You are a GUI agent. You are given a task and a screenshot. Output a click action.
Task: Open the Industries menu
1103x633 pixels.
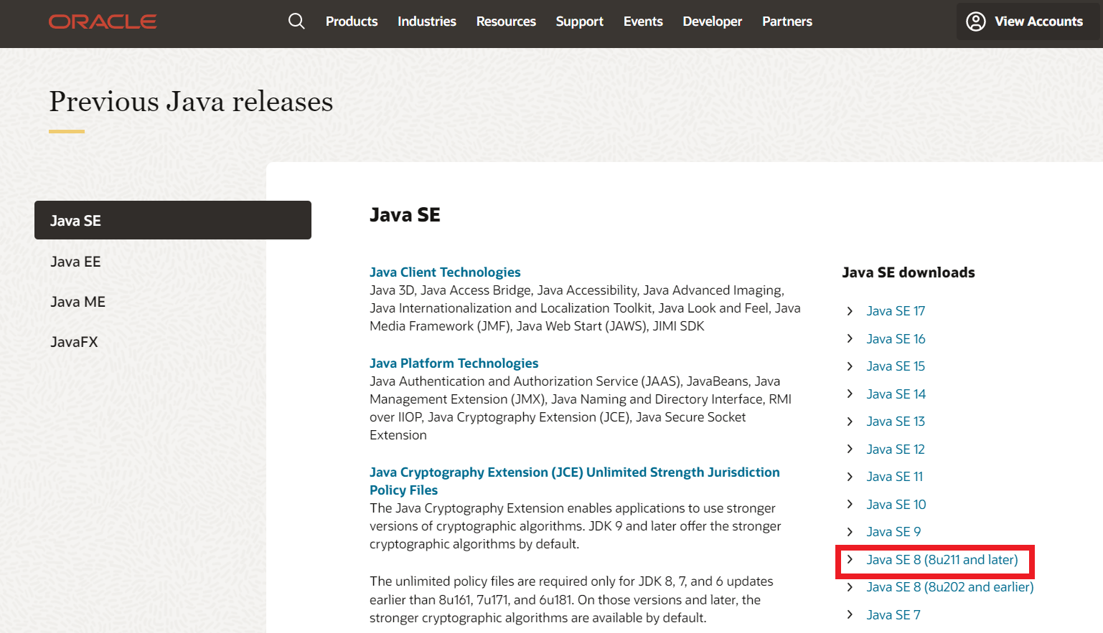[x=427, y=22]
